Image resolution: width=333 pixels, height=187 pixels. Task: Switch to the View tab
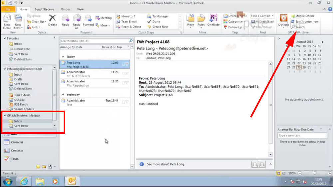tap(80, 9)
